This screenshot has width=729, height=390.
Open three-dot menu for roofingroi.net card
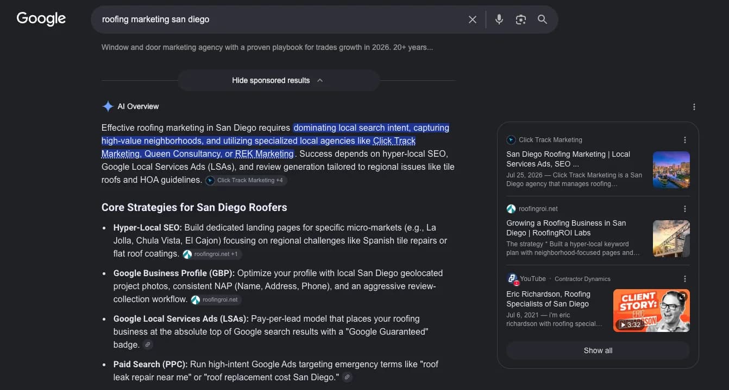coord(685,209)
